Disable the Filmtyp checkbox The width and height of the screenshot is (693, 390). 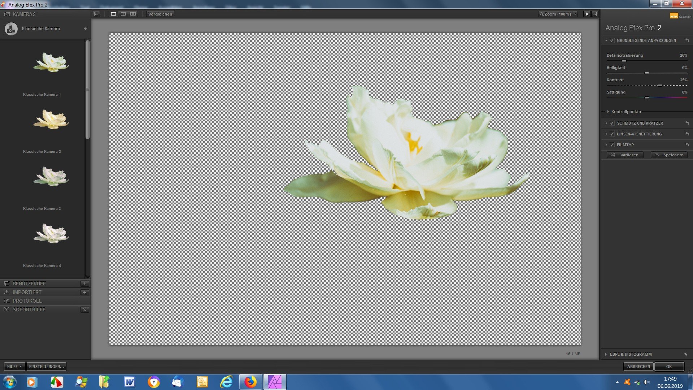(612, 145)
